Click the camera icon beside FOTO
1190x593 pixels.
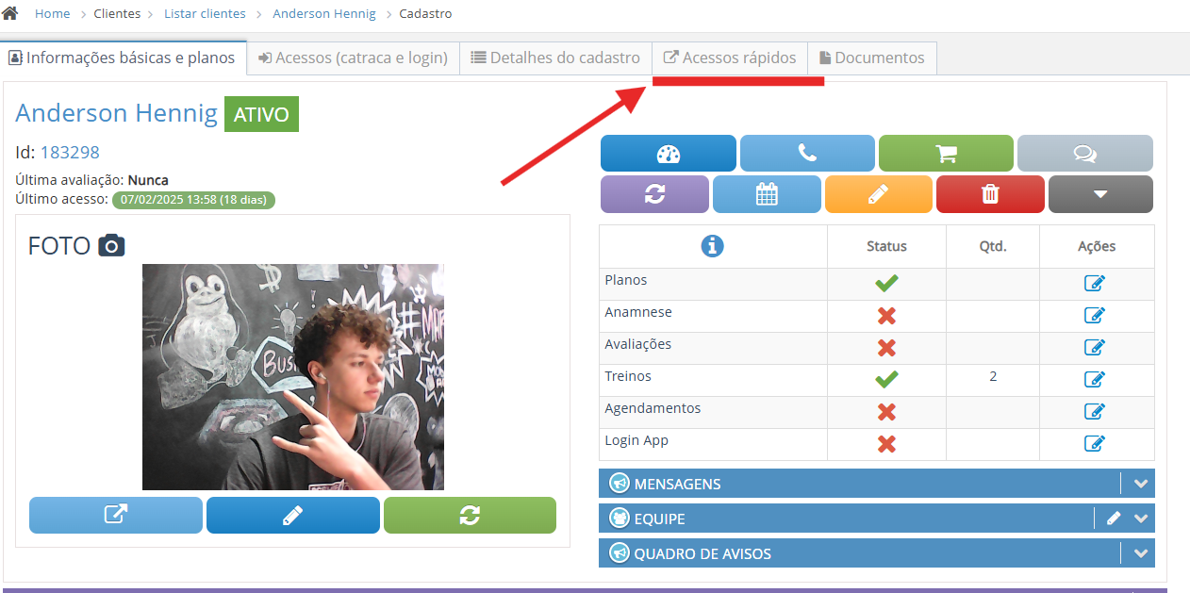(x=112, y=246)
